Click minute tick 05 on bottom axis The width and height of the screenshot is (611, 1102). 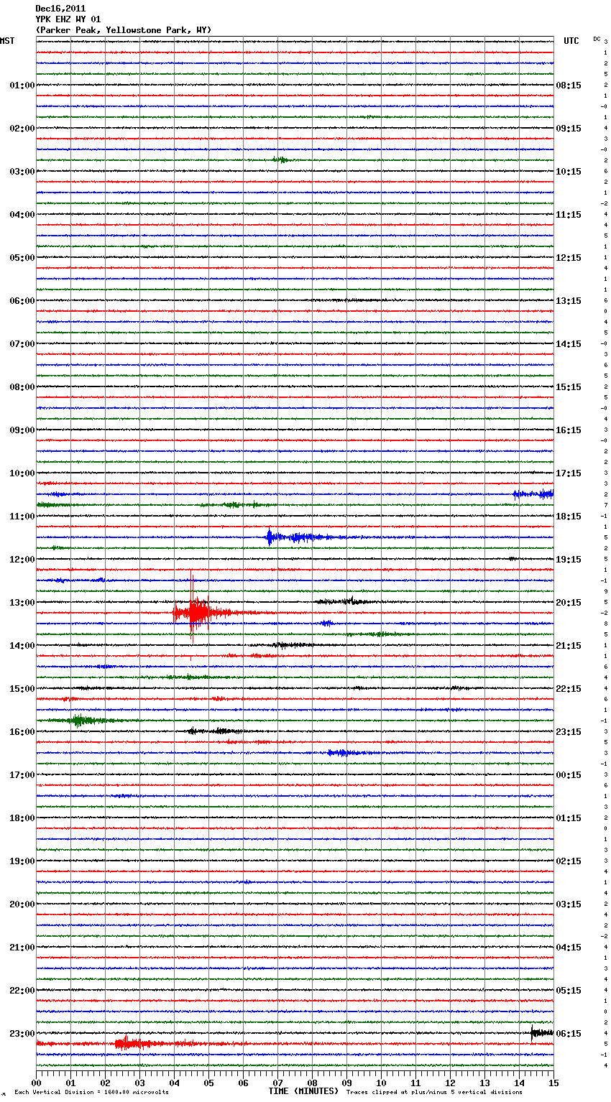[x=208, y=1083]
